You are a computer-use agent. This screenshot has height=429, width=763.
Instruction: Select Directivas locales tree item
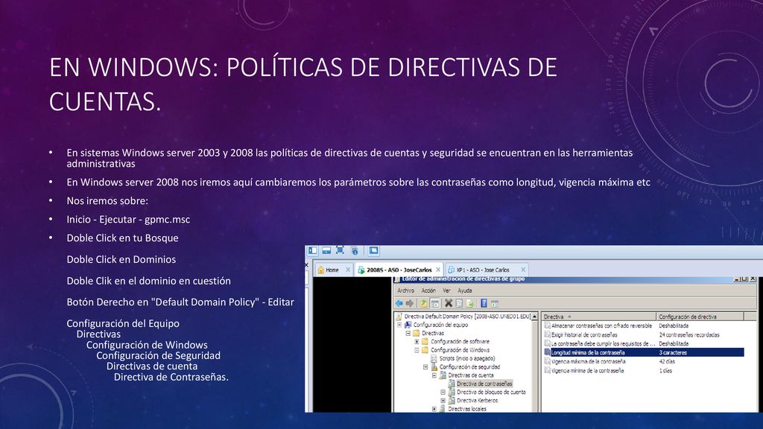coord(466,409)
